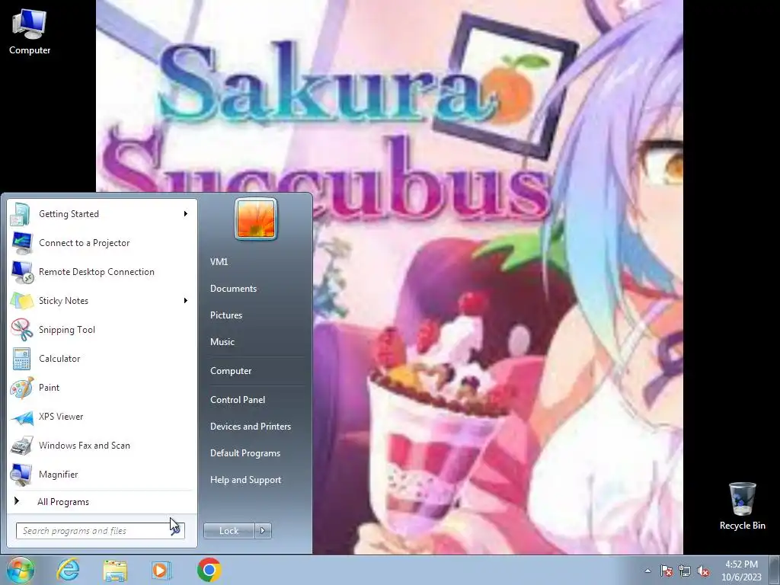Click the Lock button

(229, 531)
